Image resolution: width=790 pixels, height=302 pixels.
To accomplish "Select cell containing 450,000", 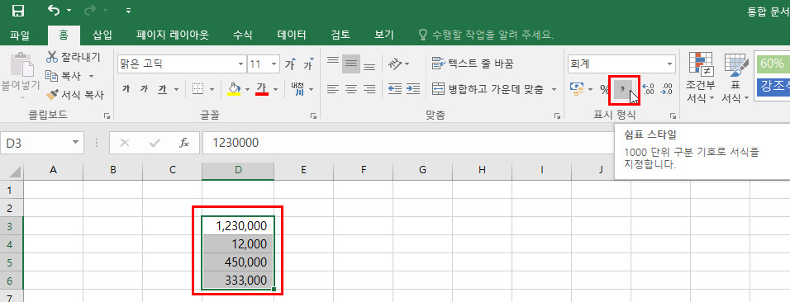I will pyautogui.click(x=238, y=262).
